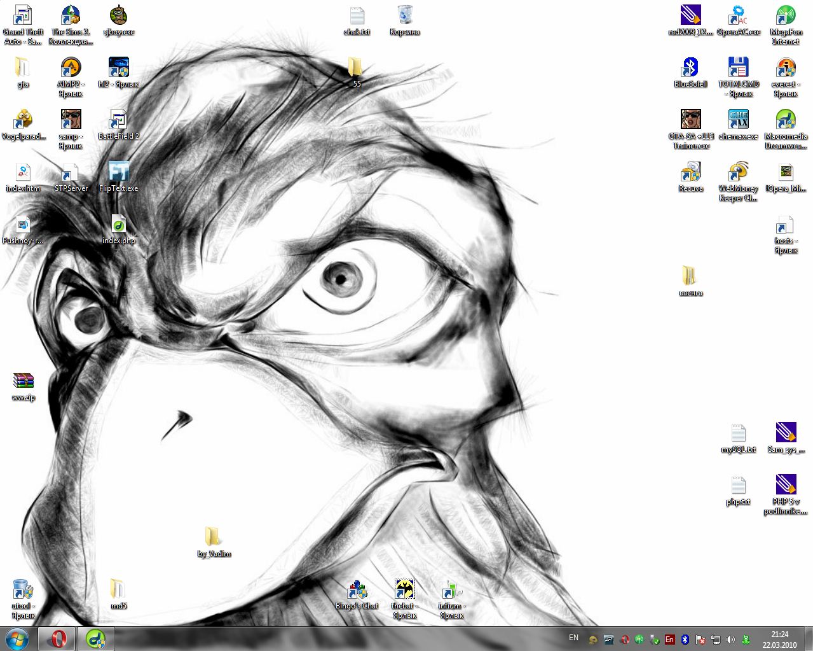Open the AIMP2 shortcut icon
813x651 pixels.
(71, 67)
